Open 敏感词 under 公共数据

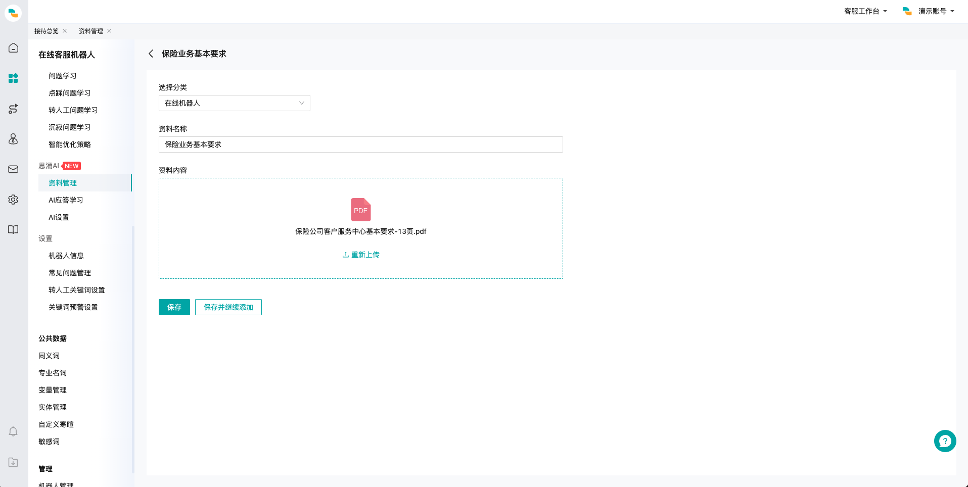pos(49,442)
